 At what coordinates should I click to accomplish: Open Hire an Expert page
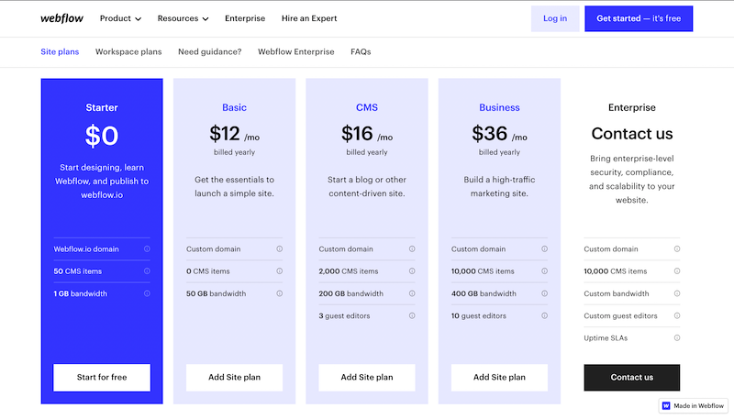[309, 18]
